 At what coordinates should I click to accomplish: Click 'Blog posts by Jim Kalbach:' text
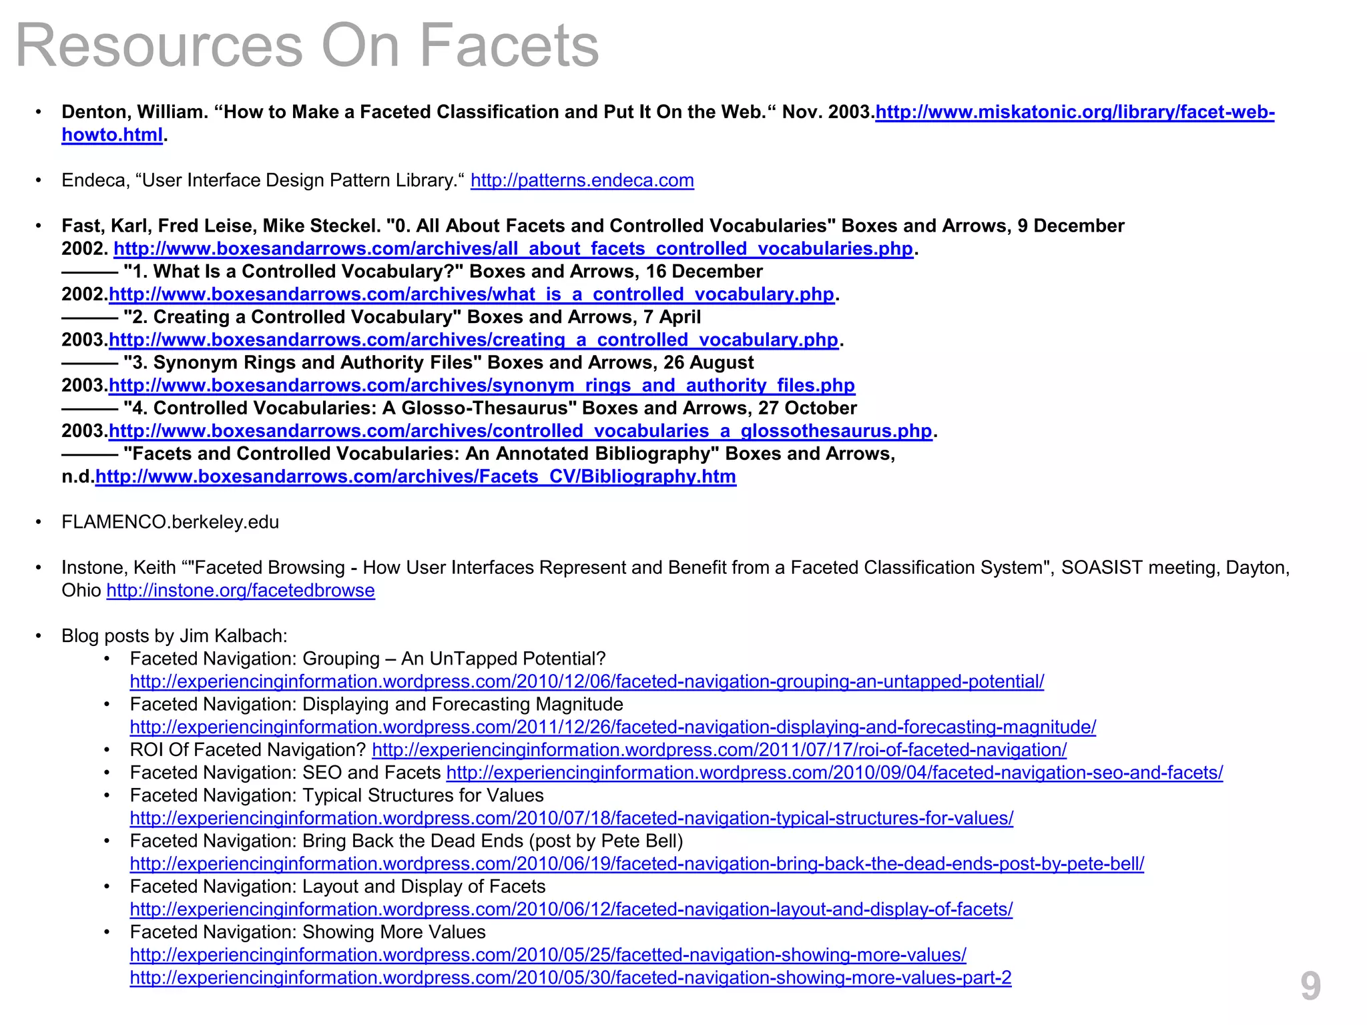(174, 636)
